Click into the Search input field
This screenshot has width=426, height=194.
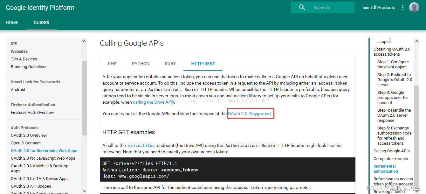331,8
